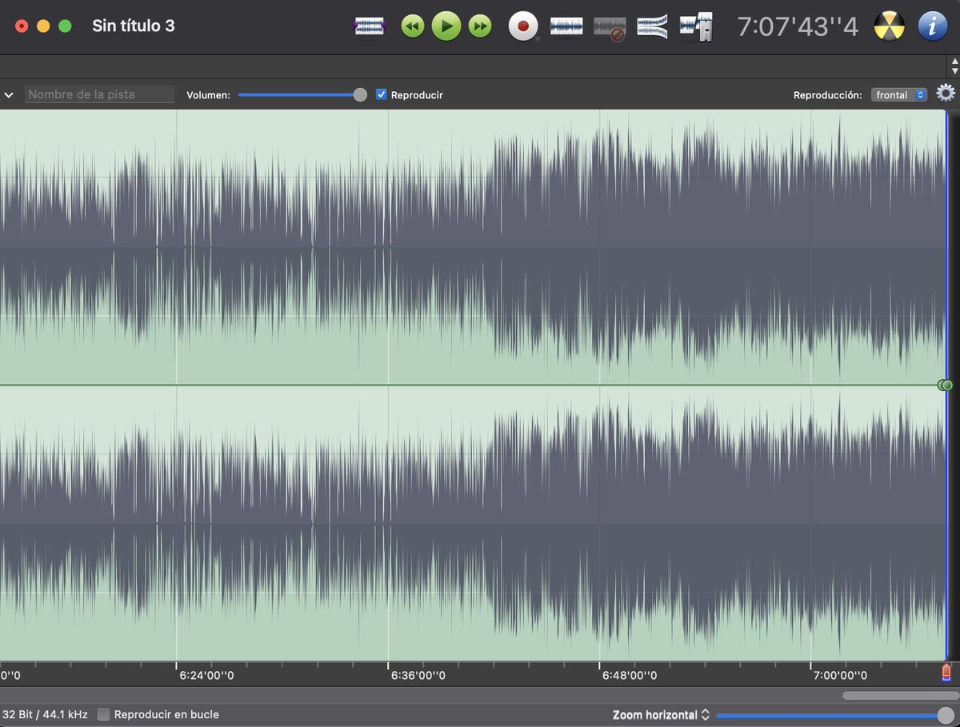
Task: Start playback with the green play button
Action: [x=446, y=26]
